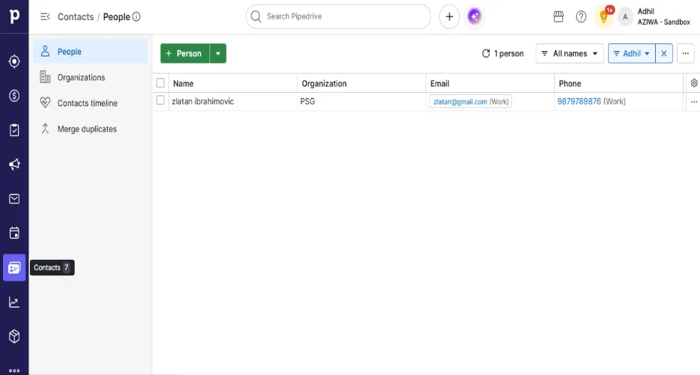Click the 1 person count text
700x375 pixels.
click(x=509, y=54)
